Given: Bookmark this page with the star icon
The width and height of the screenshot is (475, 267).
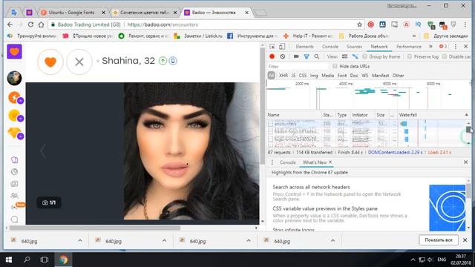Looking at the screenshot, I should [359, 24].
